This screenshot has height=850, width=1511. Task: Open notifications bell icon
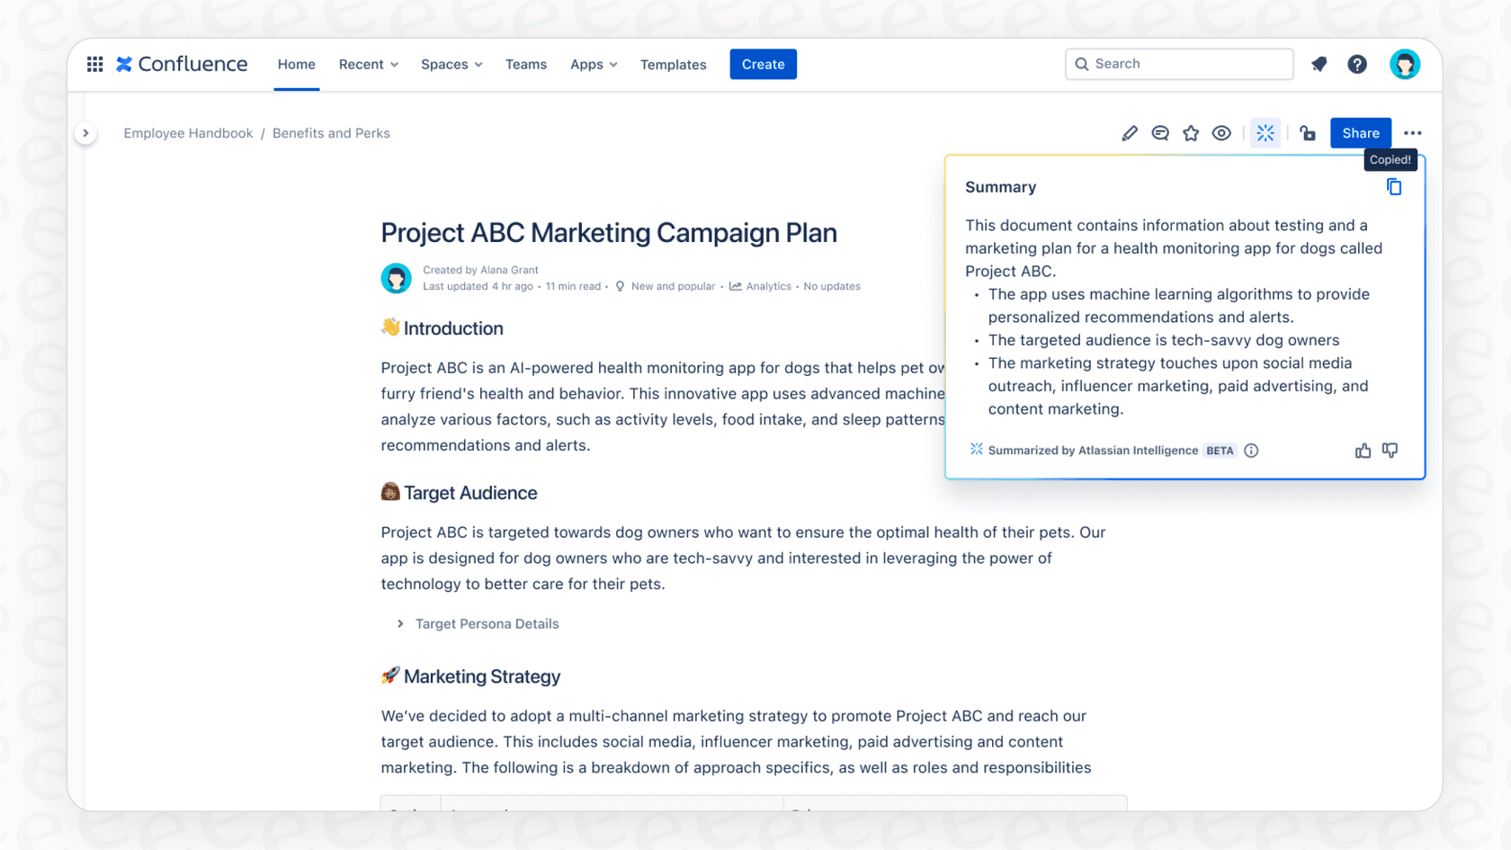coord(1319,64)
